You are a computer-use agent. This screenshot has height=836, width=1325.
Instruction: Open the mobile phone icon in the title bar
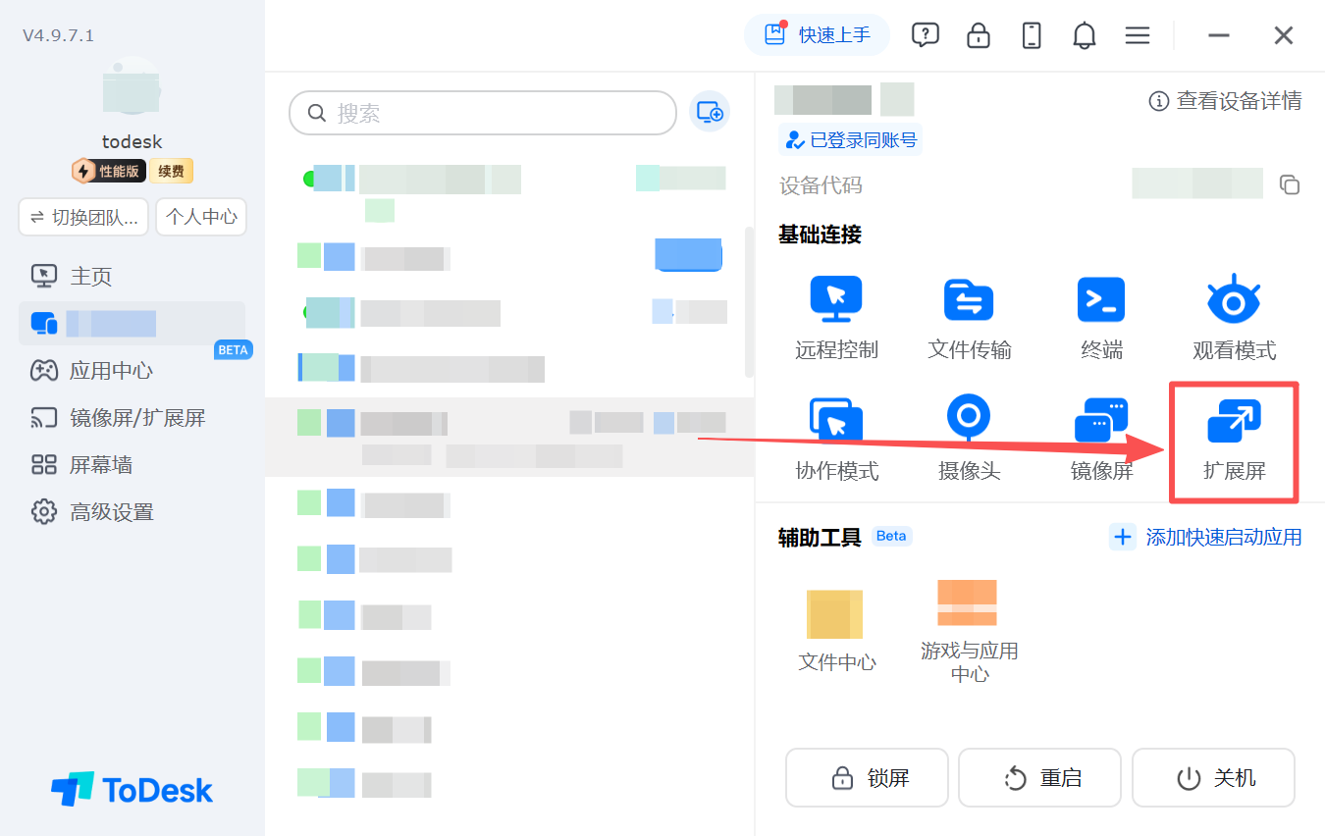(1032, 35)
